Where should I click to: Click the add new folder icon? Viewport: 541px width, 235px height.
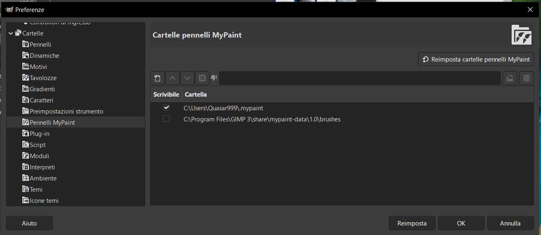click(158, 78)
